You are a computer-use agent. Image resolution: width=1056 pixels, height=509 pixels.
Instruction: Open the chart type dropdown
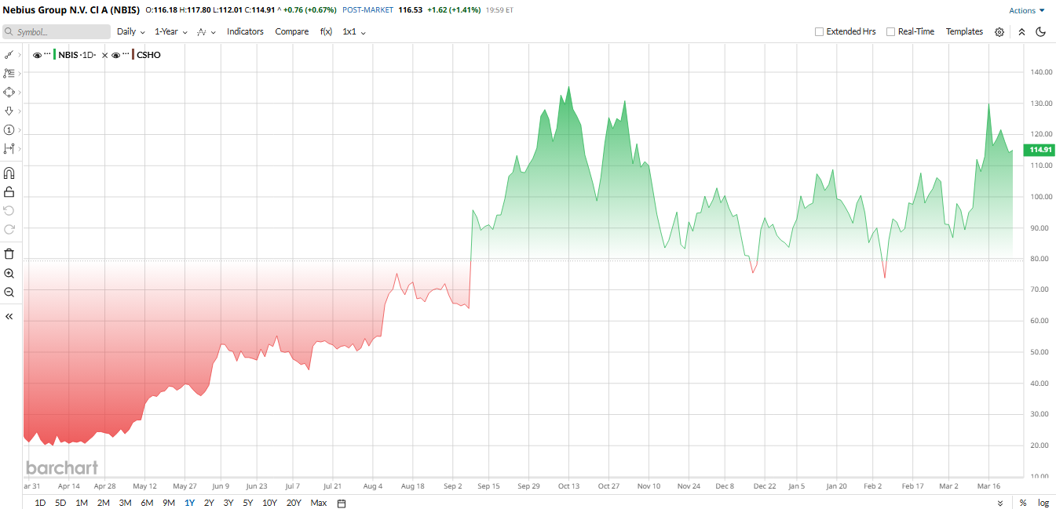206,32
